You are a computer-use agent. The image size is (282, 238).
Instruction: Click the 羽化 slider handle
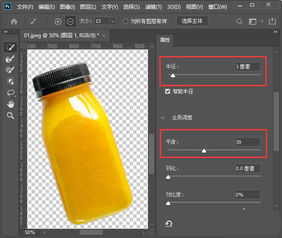(168, 177)
